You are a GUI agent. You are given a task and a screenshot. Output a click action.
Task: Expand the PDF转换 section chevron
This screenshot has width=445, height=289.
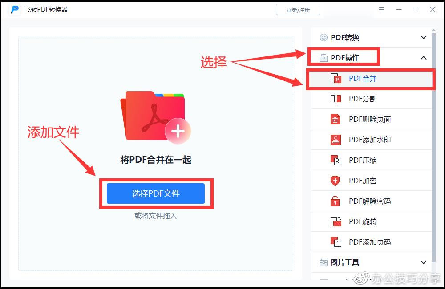tap(424, 37)
